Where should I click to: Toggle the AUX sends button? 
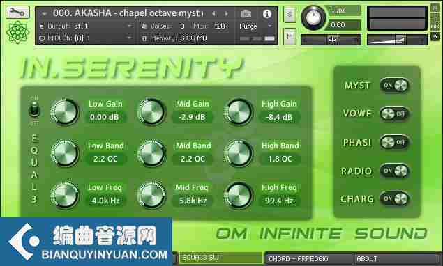435,26
